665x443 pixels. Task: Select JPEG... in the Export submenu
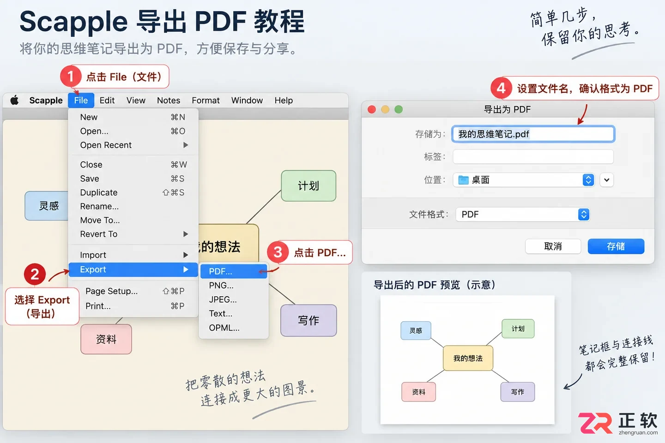(x=234, y=299)
